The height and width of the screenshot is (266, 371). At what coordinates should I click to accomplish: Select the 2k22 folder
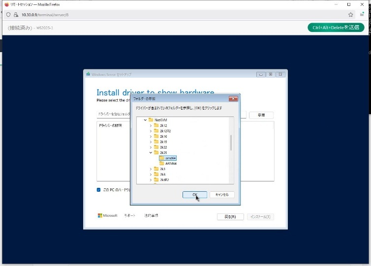(x=163, y=147)
